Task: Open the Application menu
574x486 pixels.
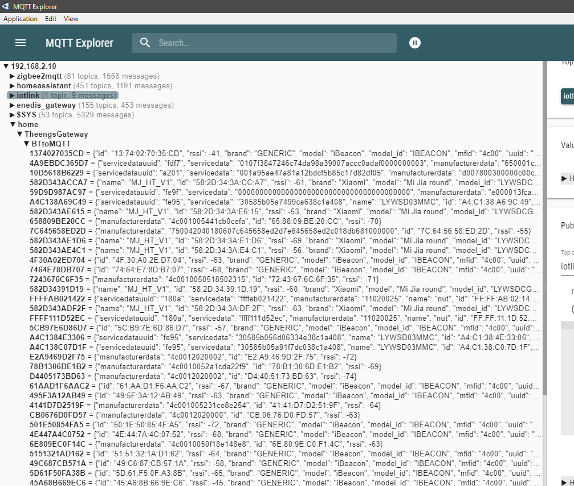Action: [x=21, y=19]
